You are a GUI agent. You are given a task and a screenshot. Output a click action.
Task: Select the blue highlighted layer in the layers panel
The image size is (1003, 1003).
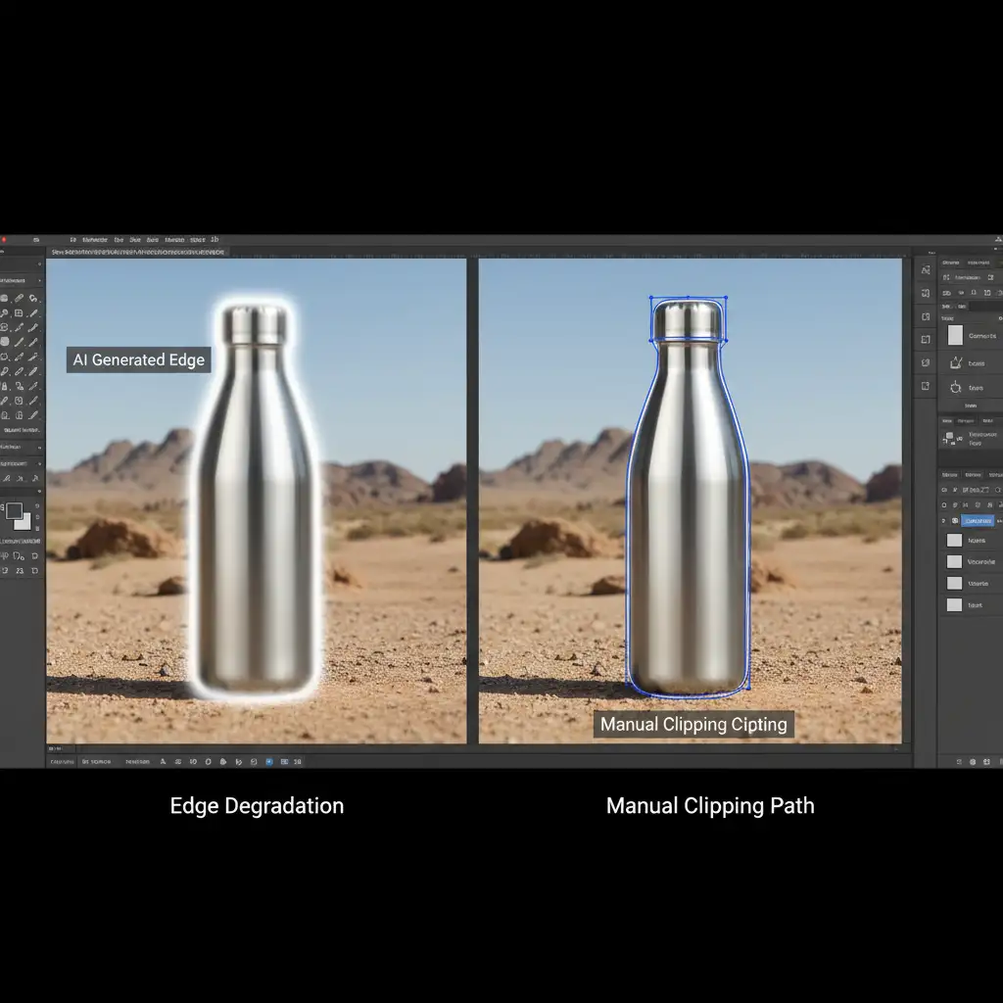(x=978, y=521)
